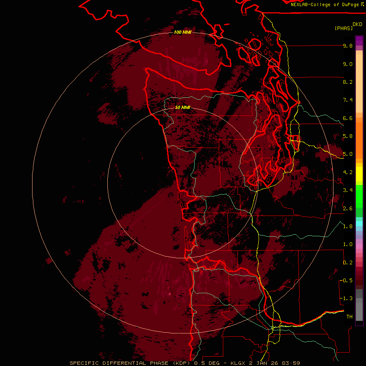Click the purple band at the scale top
This screenshot has height=366, width=366.
click(359, 41)
